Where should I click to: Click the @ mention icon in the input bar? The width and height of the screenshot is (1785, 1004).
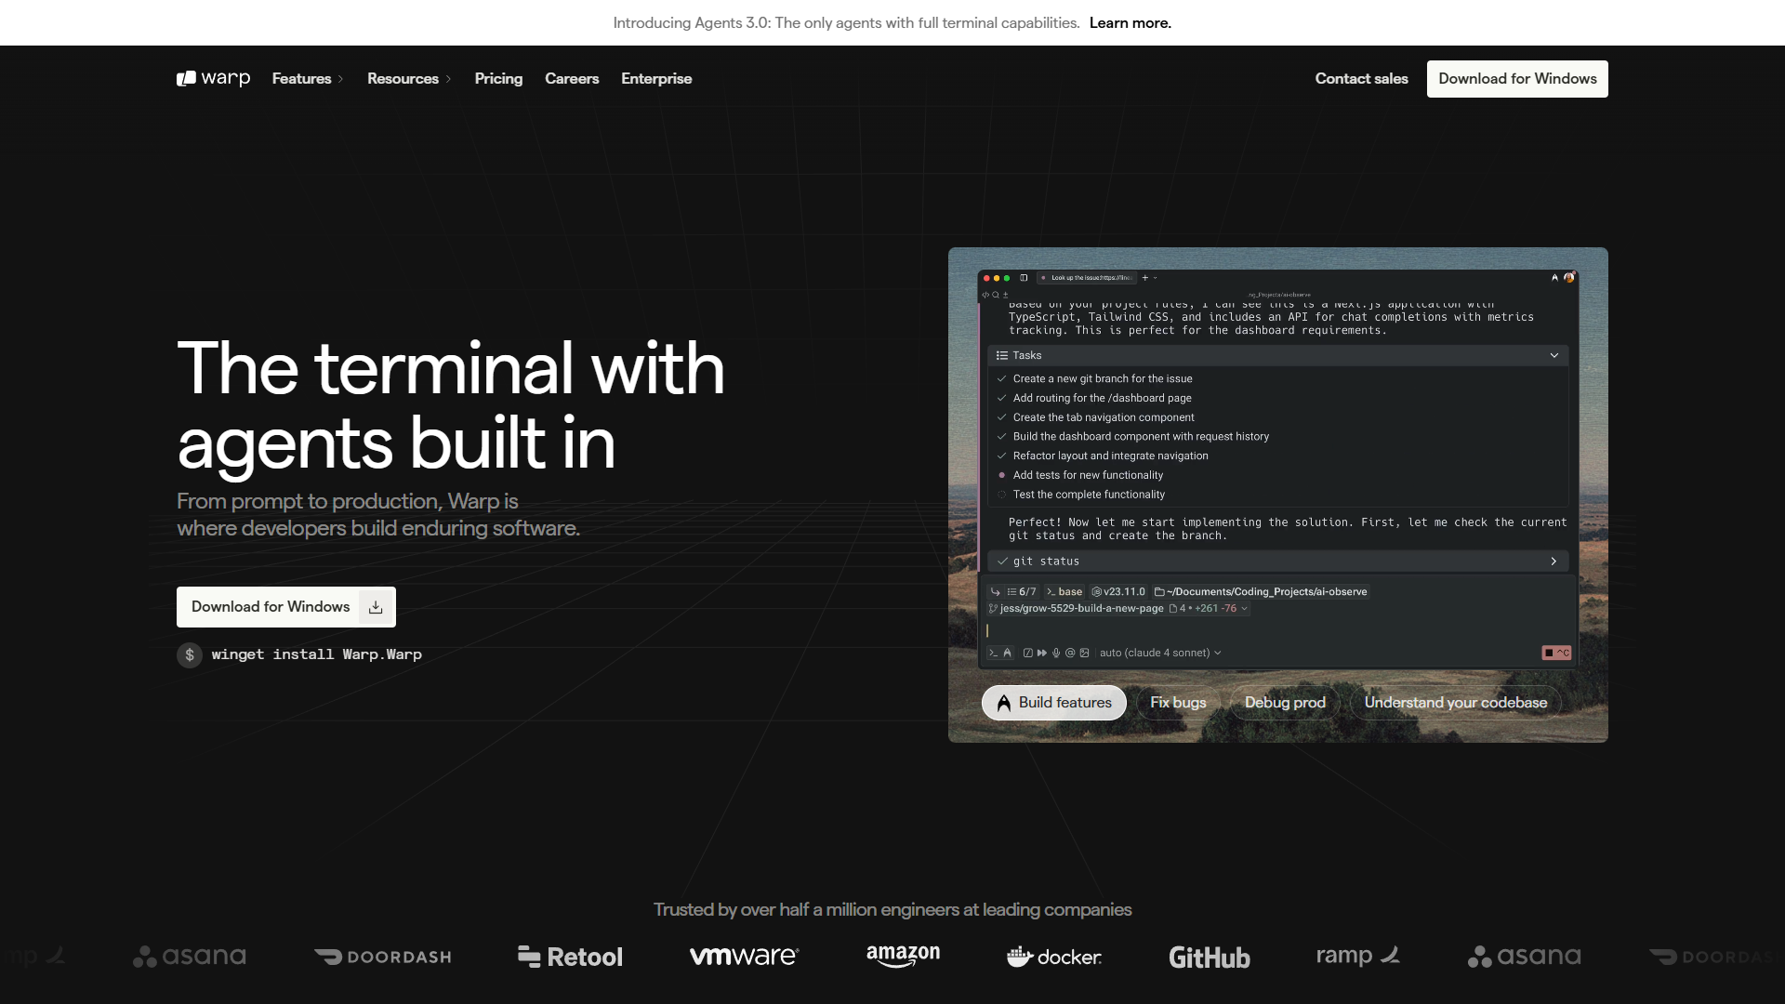coord(1070,653)
